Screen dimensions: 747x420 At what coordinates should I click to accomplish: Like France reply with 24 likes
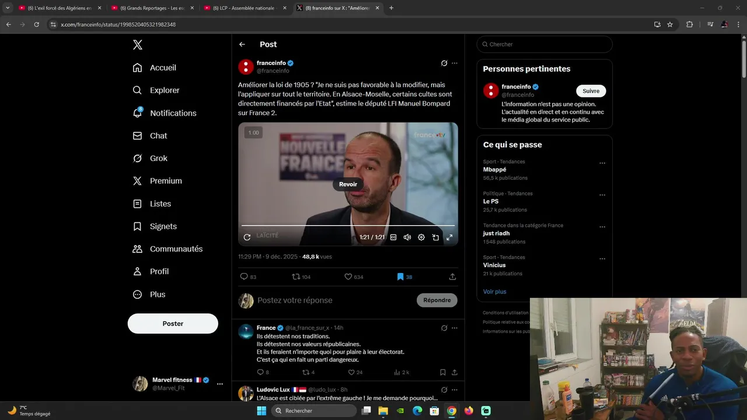(x=355, y=372)
